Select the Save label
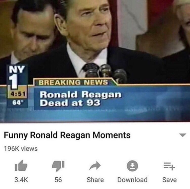 tap(169, 180)
